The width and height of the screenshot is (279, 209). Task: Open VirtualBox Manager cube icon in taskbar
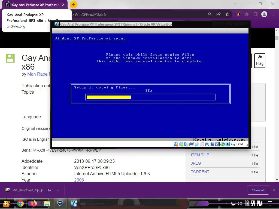pos(60,203)
